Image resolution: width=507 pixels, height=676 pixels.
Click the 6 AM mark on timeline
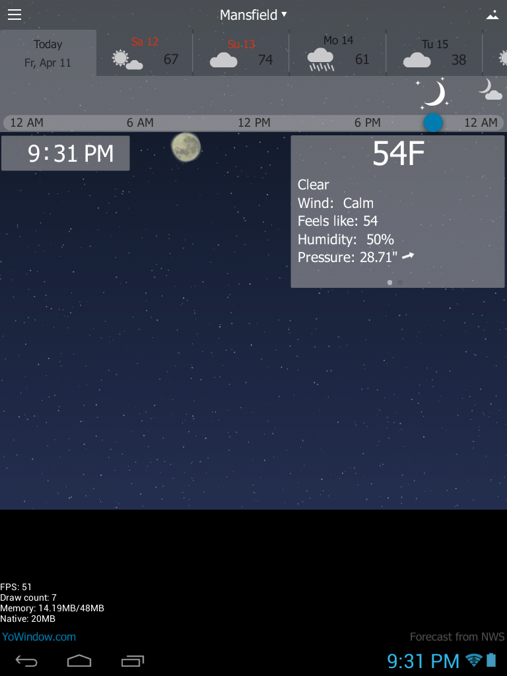140,123
